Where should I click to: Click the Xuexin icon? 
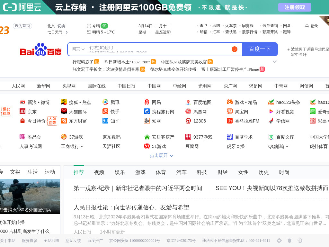pos(271,121)
